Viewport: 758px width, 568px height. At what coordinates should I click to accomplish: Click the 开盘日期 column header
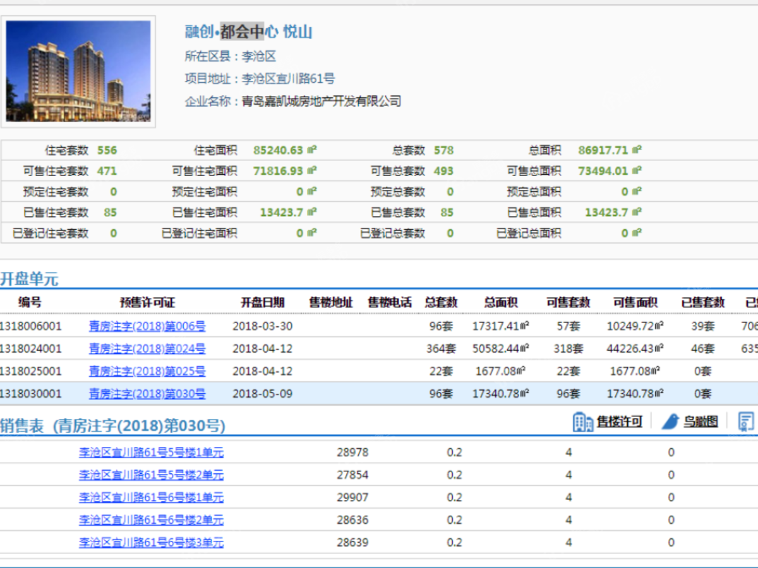262,302
